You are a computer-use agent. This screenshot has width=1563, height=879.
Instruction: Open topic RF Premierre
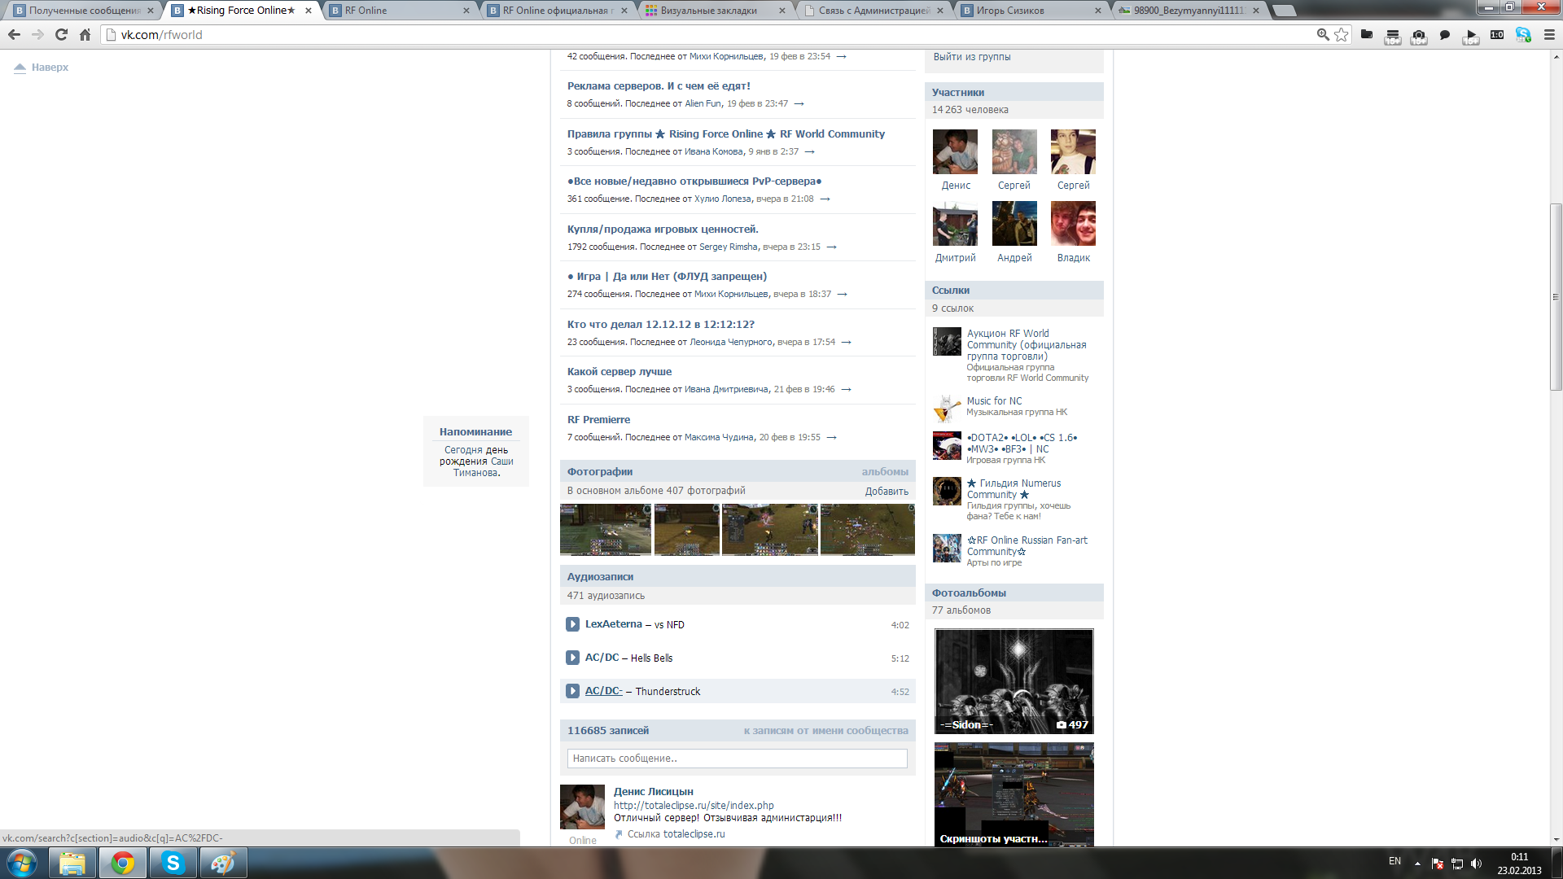click(x=598, y=420)
